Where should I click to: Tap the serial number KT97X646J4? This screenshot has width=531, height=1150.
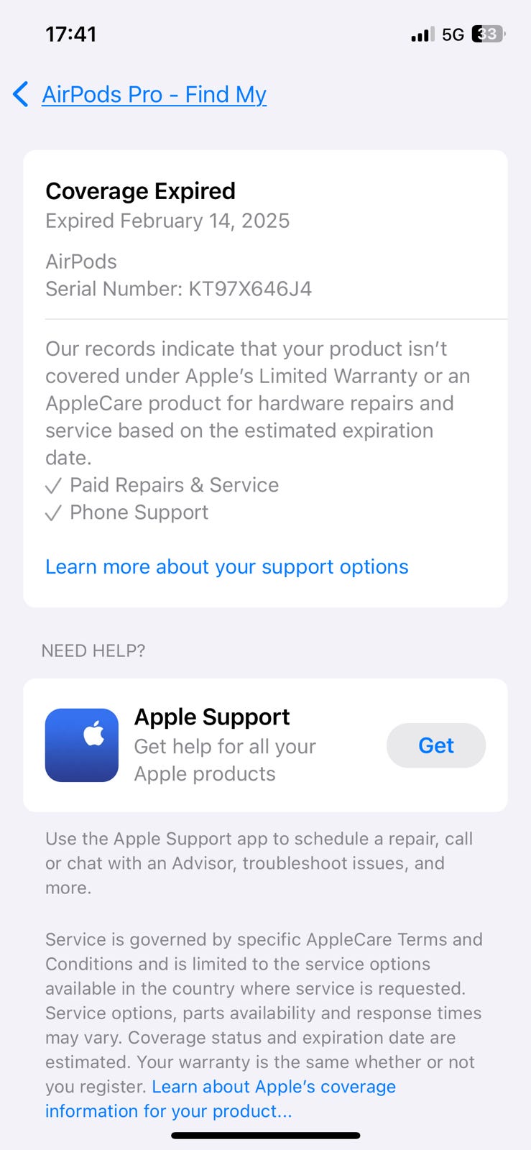[x=250, y=289]
